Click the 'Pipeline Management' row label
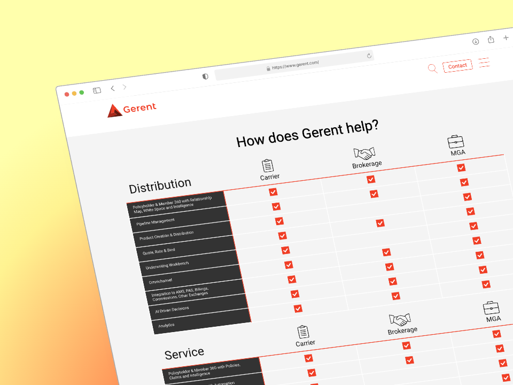This screenshot has width=513, height=385. [x=156, y=222]
